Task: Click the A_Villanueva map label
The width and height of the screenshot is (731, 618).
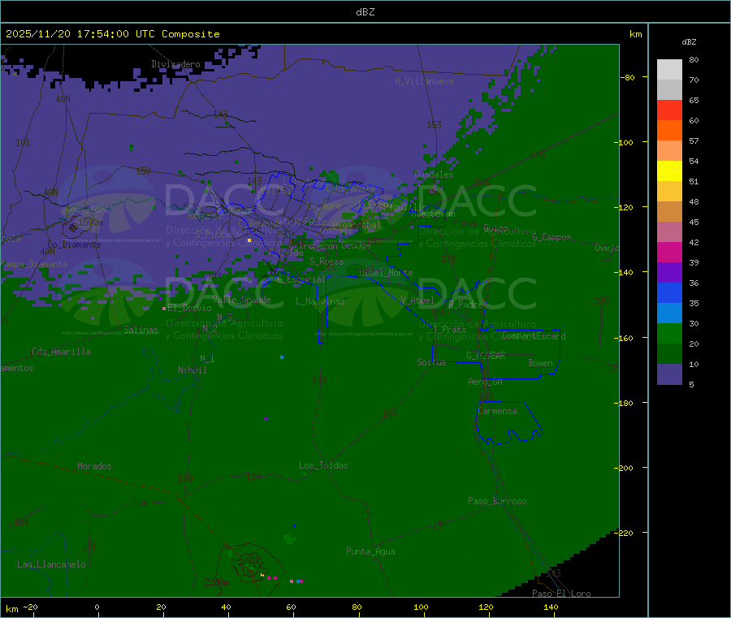Action: pos(424,81)
